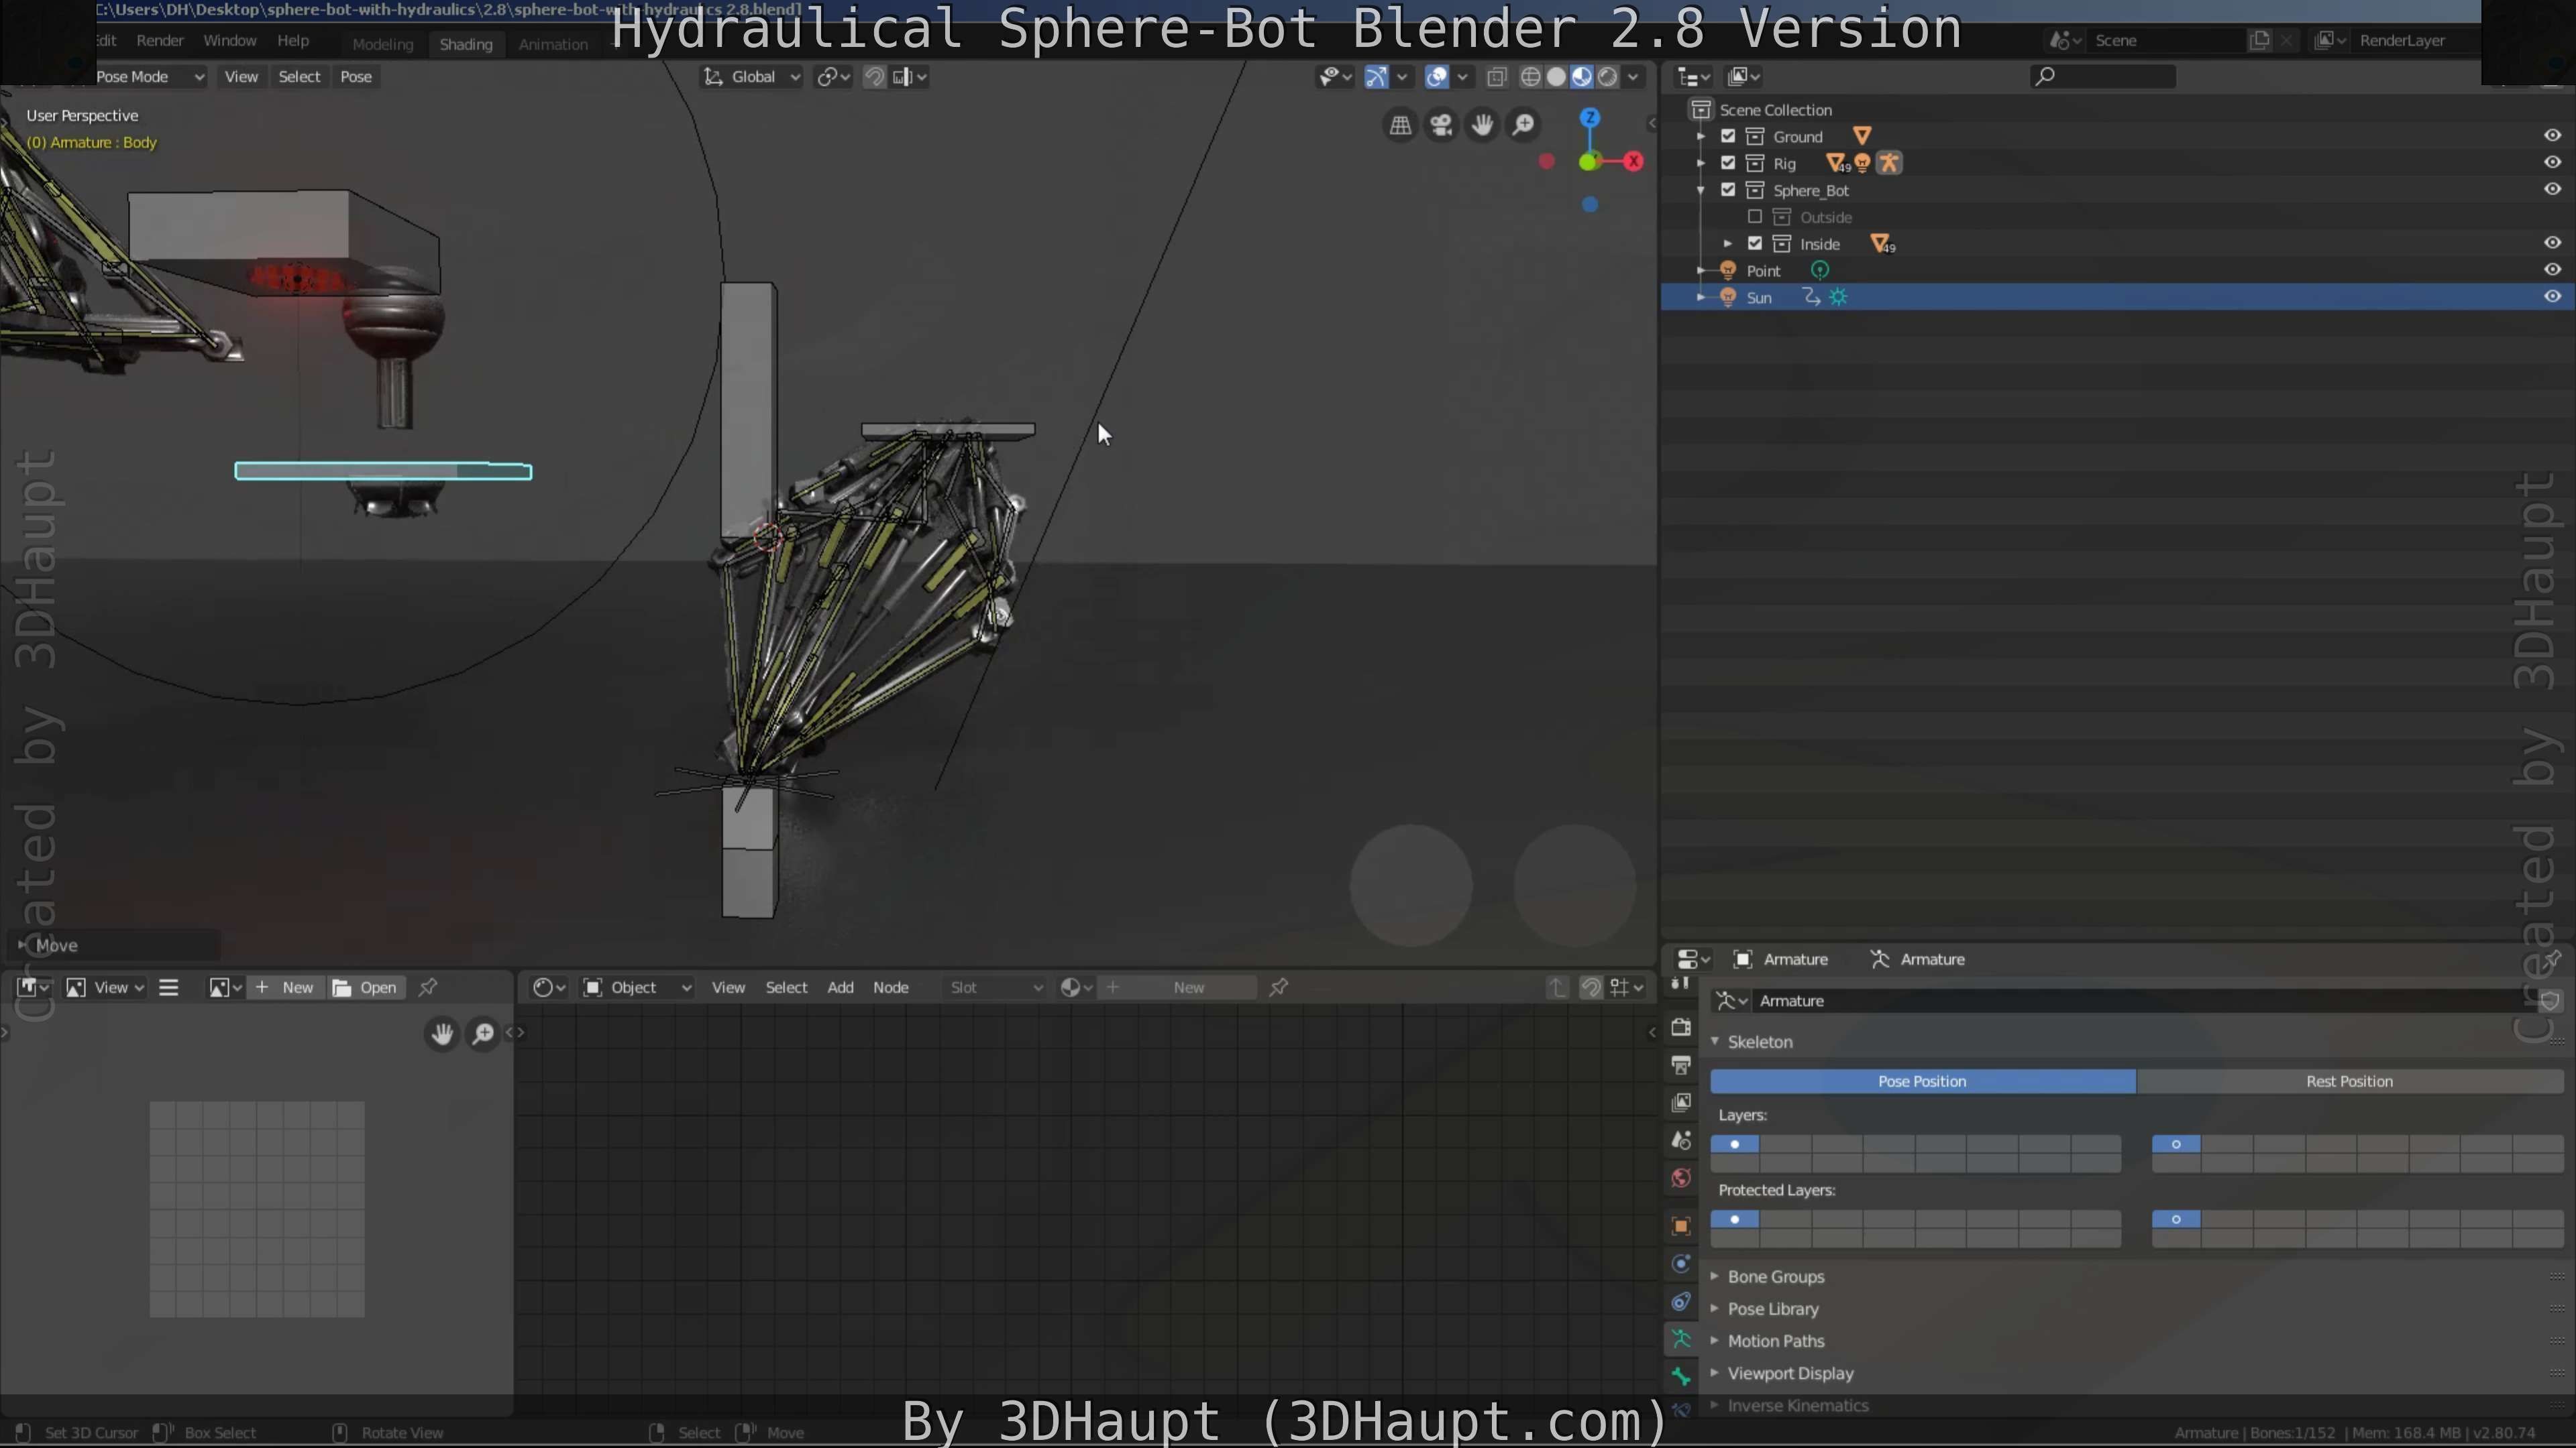
Task: Toggle perspective/orthographic grid view icon
Action: [x=1400, y=125]
